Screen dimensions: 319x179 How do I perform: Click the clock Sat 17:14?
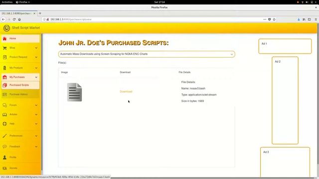pos(159,2)
